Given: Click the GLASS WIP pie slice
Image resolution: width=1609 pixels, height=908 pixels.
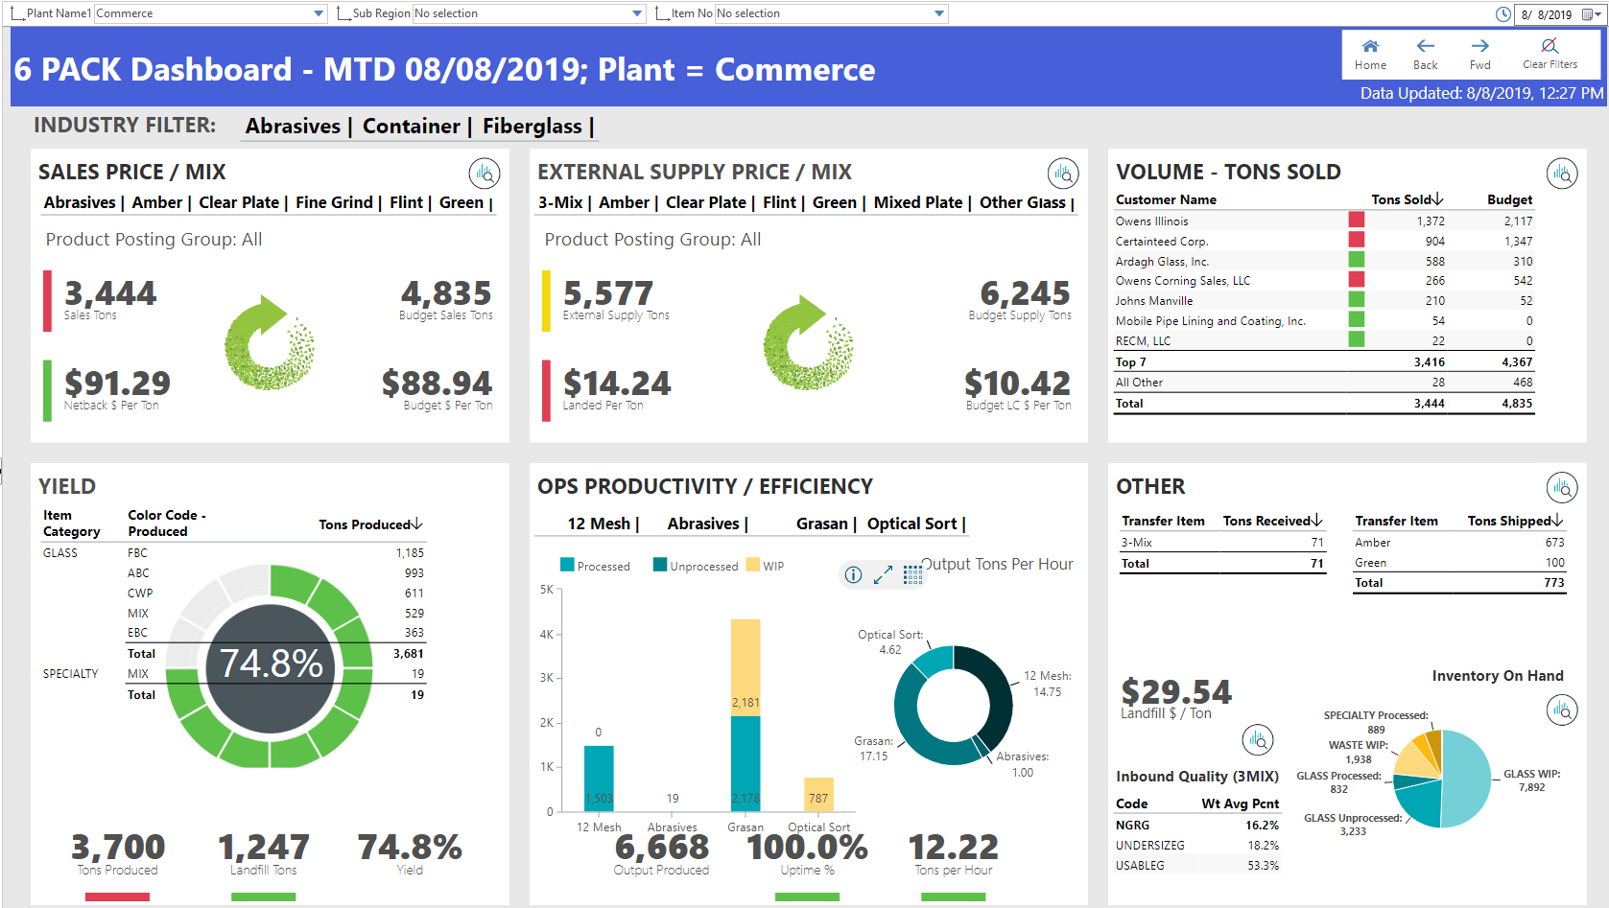Looking at the screenshot, I should coord(1468,779).
